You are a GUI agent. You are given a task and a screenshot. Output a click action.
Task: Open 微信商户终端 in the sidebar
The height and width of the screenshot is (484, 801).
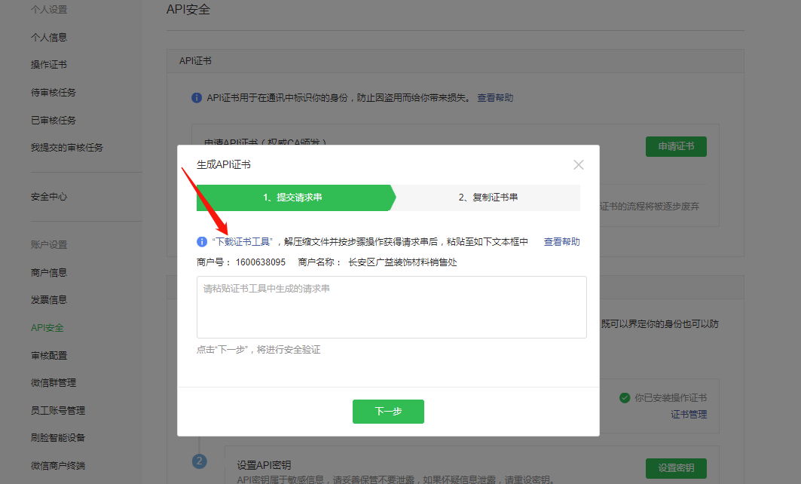point(58,466)
